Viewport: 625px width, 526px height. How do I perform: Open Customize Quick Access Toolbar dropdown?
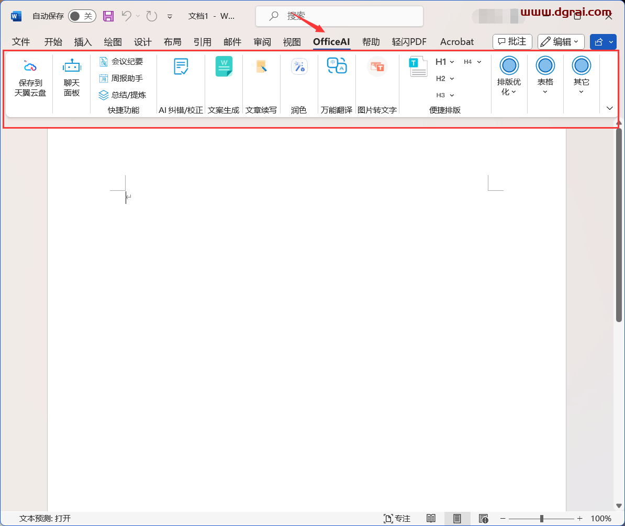click(x=170, y=16)
